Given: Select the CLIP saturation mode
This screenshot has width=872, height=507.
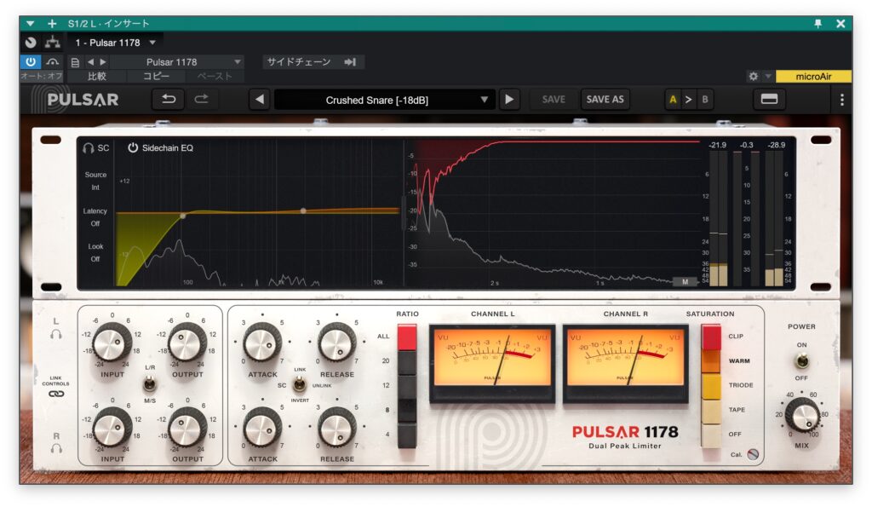Looking at the screenshot, I should click(711, 337).
